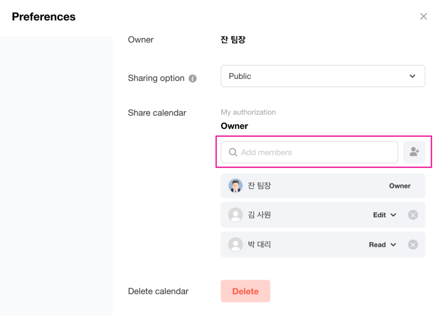Click the Sharing option info icon
The width and height of the screenshot is (439, 316).
(193, 78)
